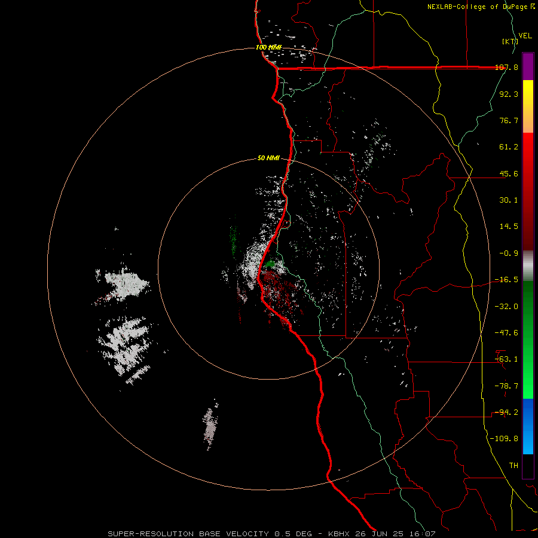Select the 30.1 legend value
Screen dimensions: 538x538
[509, 200]
